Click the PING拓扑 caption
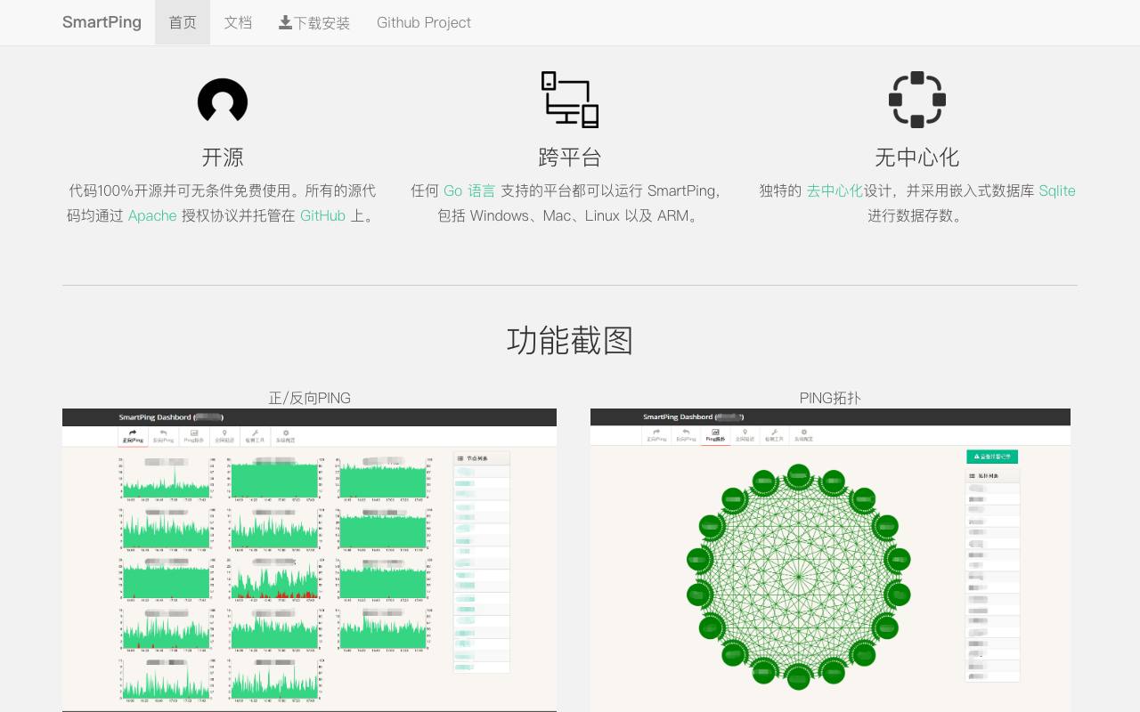The width and height of the screenshot is (1140, 712). (x=830, y=398)
